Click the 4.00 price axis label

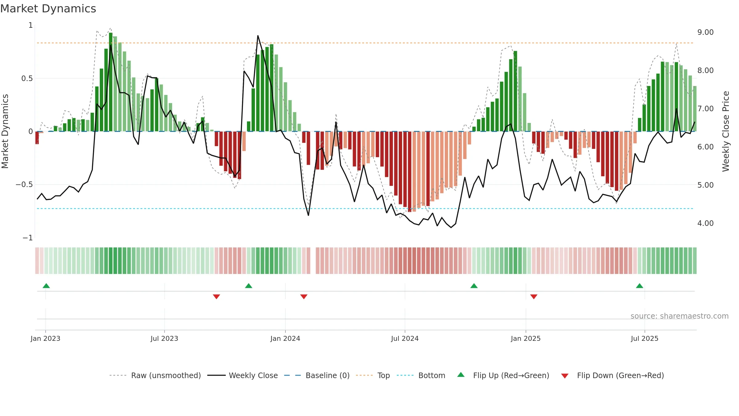705,223
